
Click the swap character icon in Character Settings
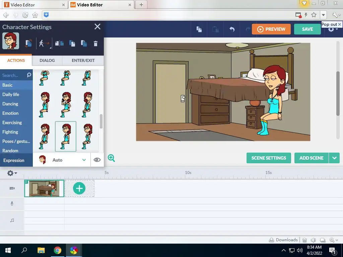[28, 43]
